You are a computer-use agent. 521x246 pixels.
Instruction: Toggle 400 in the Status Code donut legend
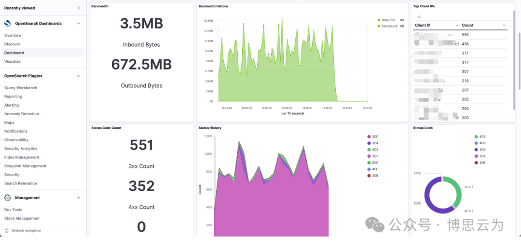tap(480, 143)
